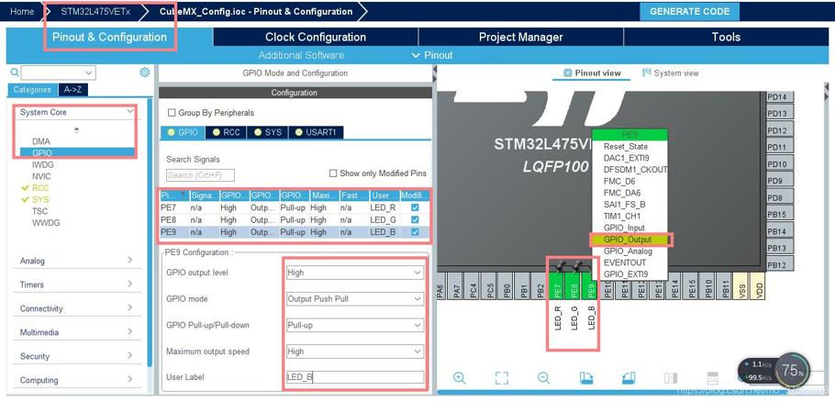This screenshot has width=835, height=402.
Task: Select NVIC in System Core list
Action: point(41,176)
